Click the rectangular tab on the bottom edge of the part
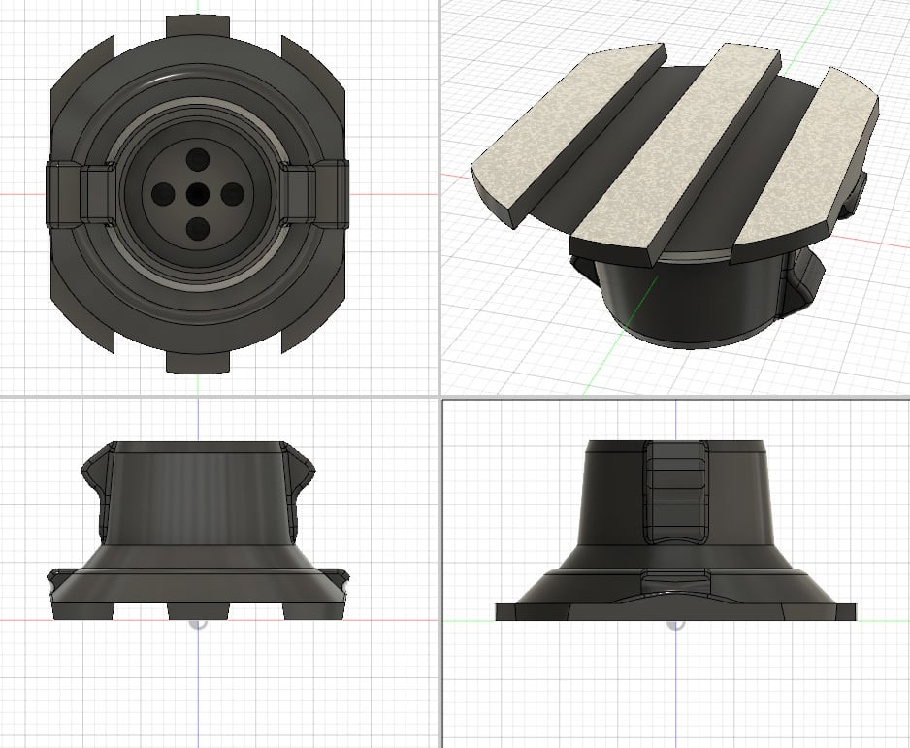The width and height of the screenshot is (910, 748). [x=198, y=361]
